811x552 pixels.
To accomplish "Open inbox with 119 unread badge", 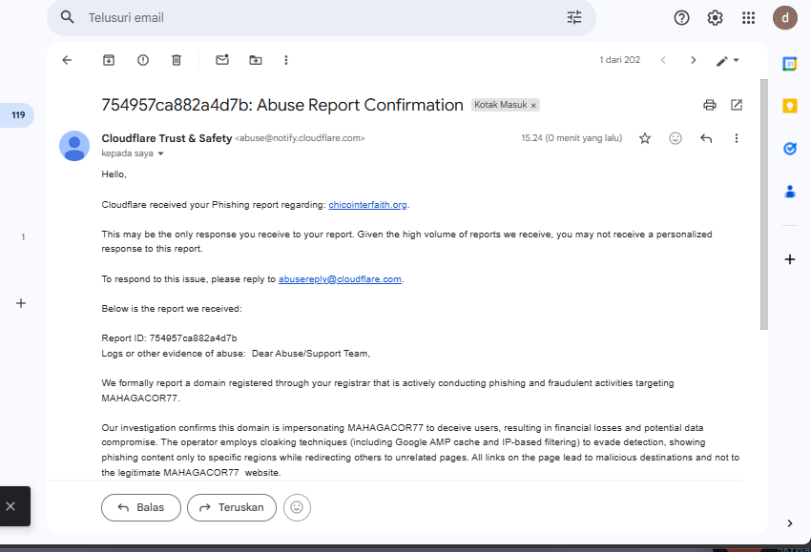I will pos(17,114).
